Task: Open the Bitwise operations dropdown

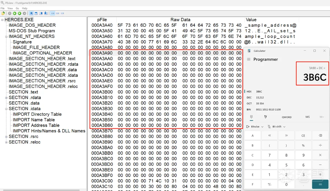Action: tap(255, 127)
